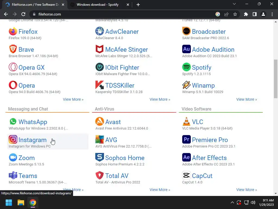Click the Microsoft Teams icon
The height and width of the screenshot is (209, 278).
point(13,176)
